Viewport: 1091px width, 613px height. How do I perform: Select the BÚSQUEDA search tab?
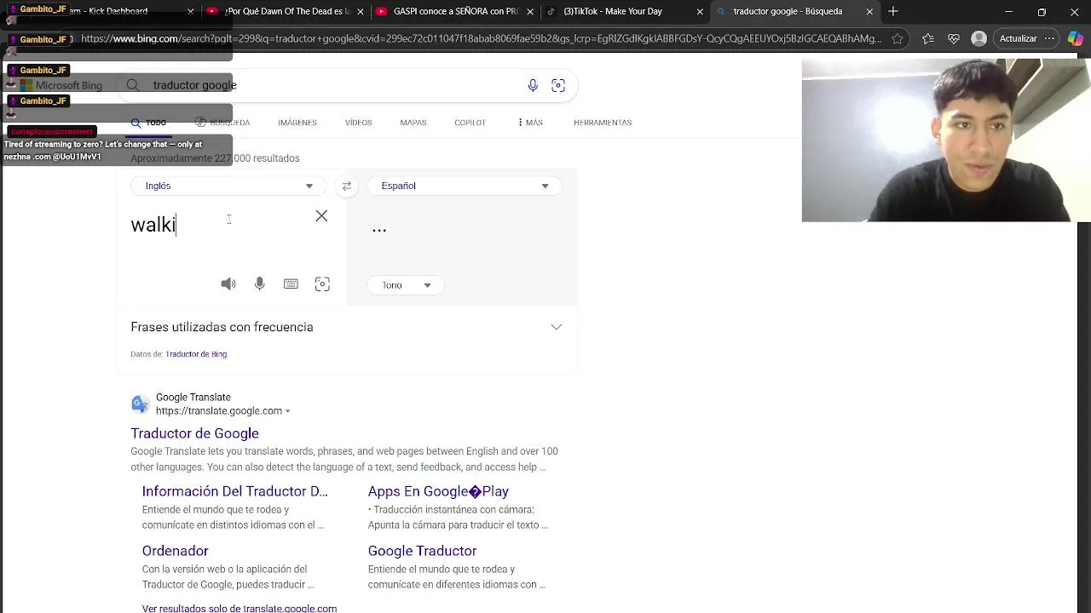click(222, 123)
